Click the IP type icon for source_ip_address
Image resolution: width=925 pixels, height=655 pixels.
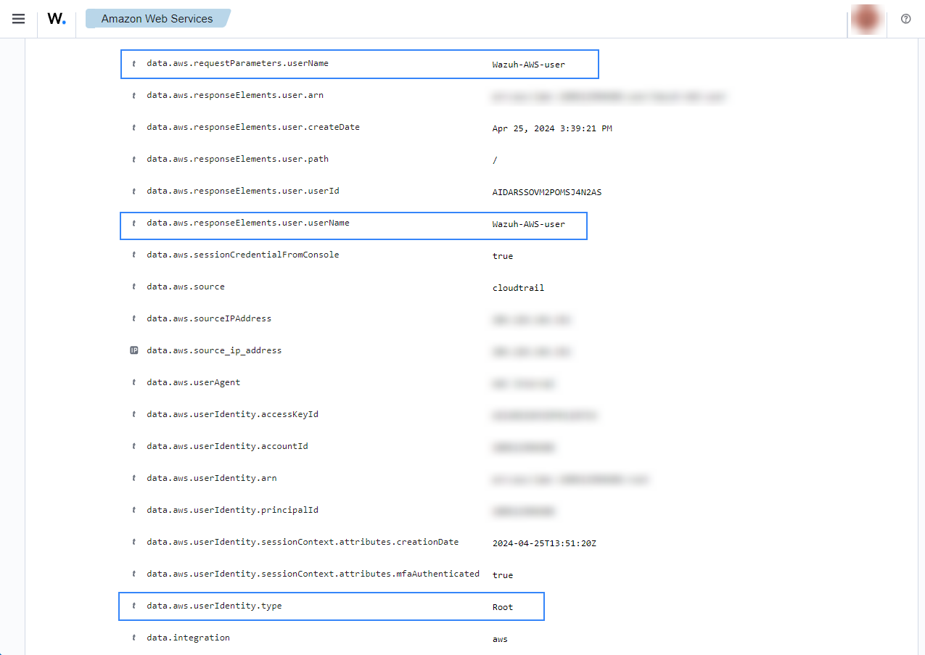coord(133,350)
